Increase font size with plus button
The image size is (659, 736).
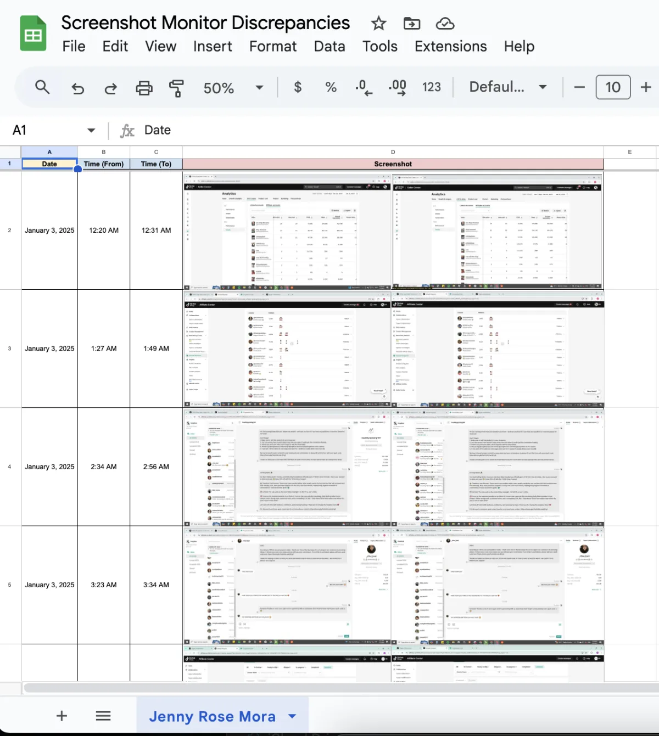(646, 87)
